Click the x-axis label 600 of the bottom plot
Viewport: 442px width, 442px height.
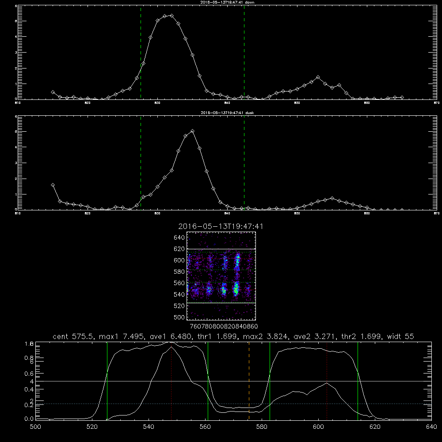[318, 427]
